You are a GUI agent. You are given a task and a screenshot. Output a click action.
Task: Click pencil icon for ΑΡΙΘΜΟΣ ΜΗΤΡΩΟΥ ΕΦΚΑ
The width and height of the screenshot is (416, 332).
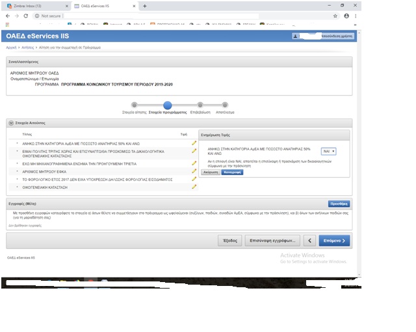point(194,171)
